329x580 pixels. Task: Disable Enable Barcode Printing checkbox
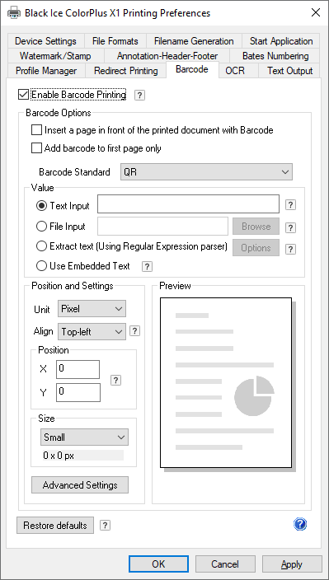[x=23, y=95]
